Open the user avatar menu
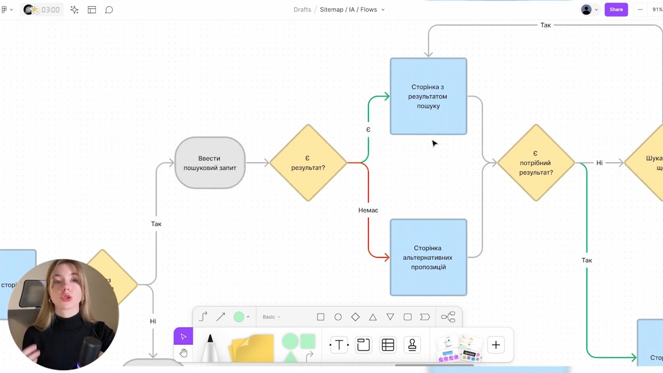Screen dimensions: 663x373 click(589, 10)
